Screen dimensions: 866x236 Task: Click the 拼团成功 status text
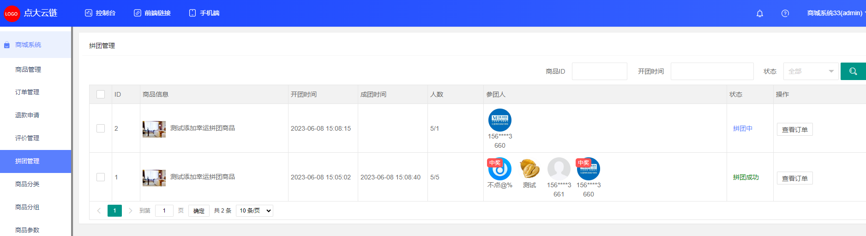click(746, 177)
